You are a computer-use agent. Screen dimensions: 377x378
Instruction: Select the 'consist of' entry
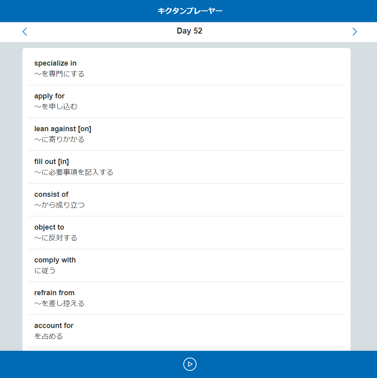click(51, 194)
